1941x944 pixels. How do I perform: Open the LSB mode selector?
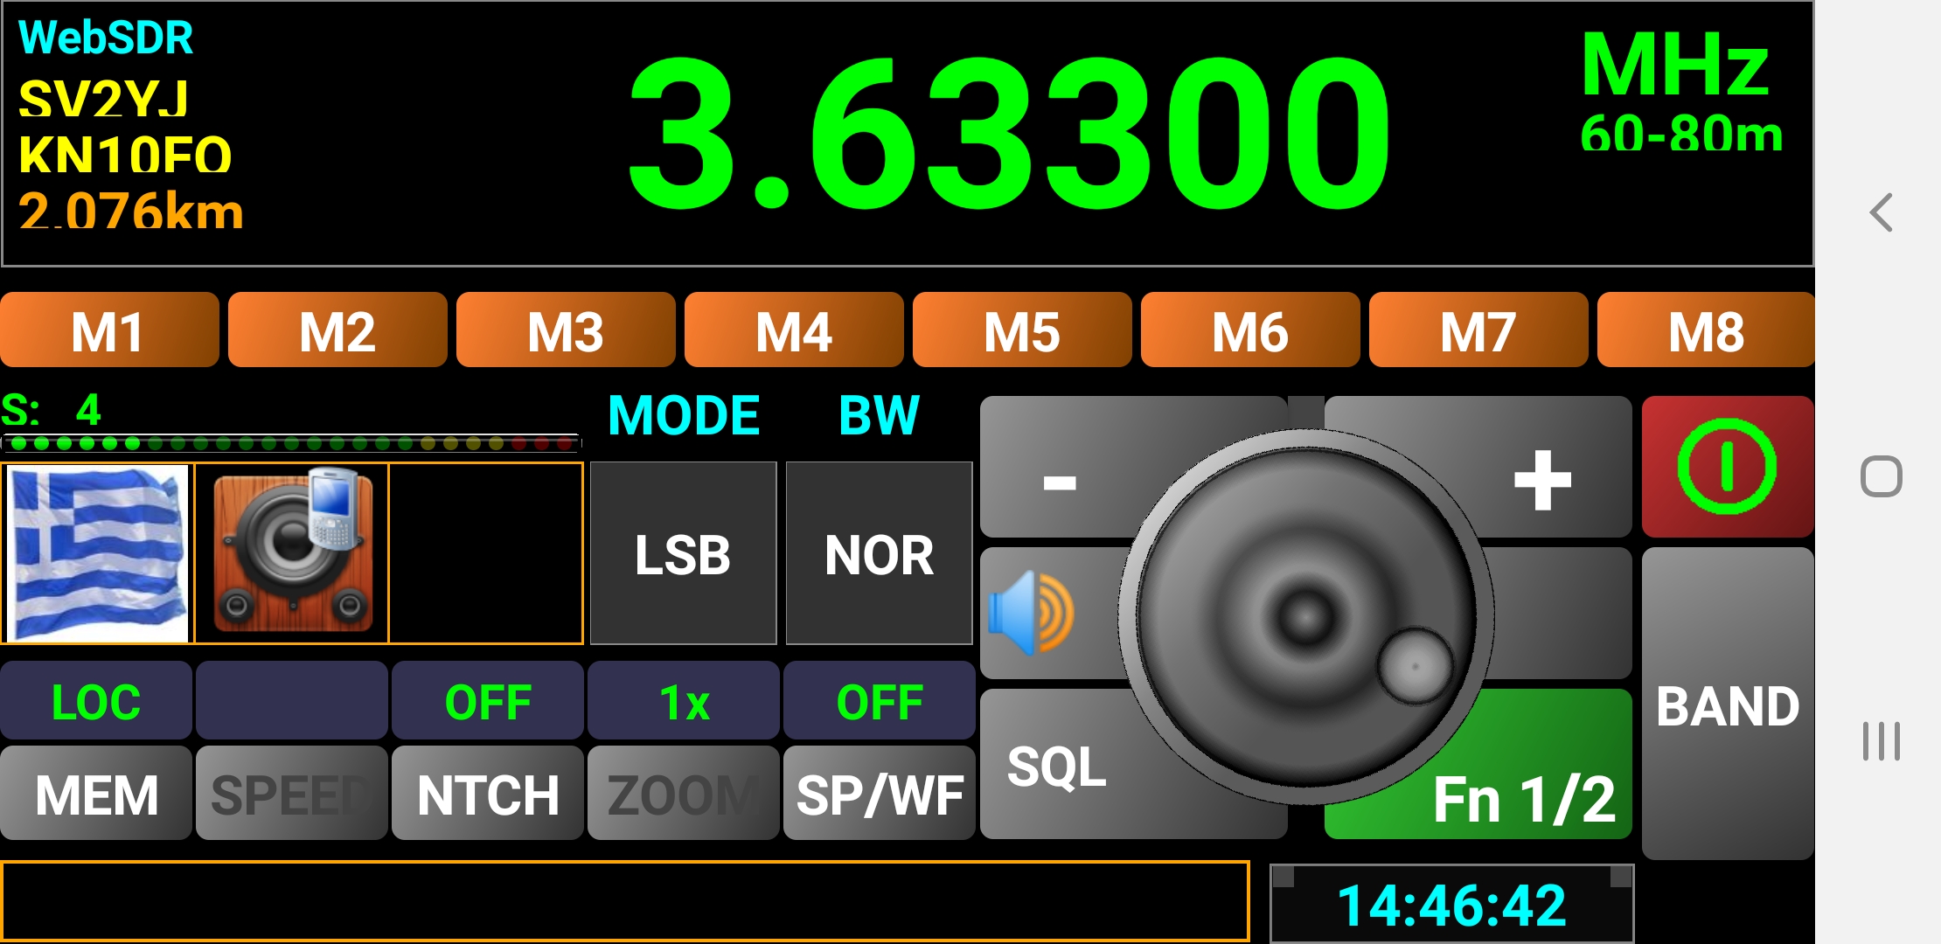click(x=683, y=553)
